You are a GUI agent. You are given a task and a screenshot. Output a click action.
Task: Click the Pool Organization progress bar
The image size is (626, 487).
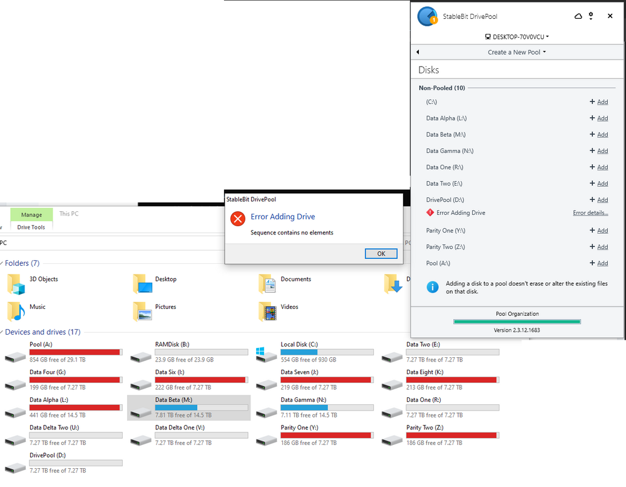coord(517,322)
